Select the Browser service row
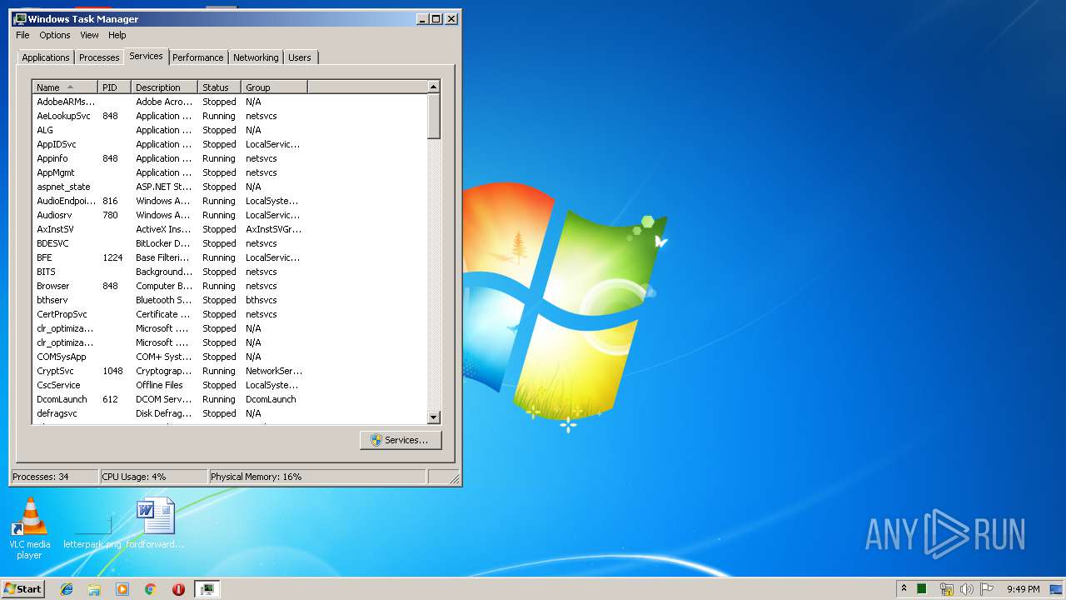The image size is (1066, 600). 229,286
